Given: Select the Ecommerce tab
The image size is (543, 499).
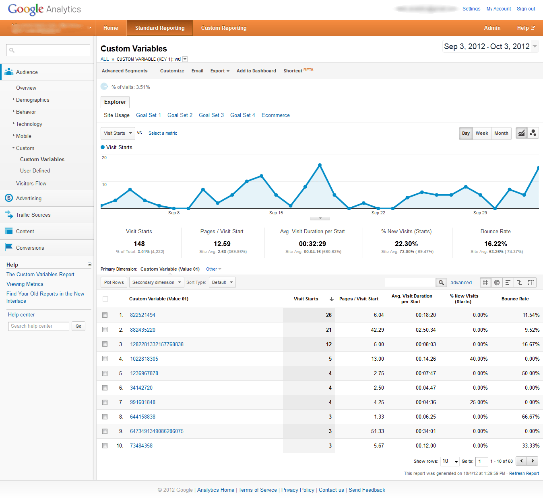Looking at the screenshot, I should coord(276,115).
